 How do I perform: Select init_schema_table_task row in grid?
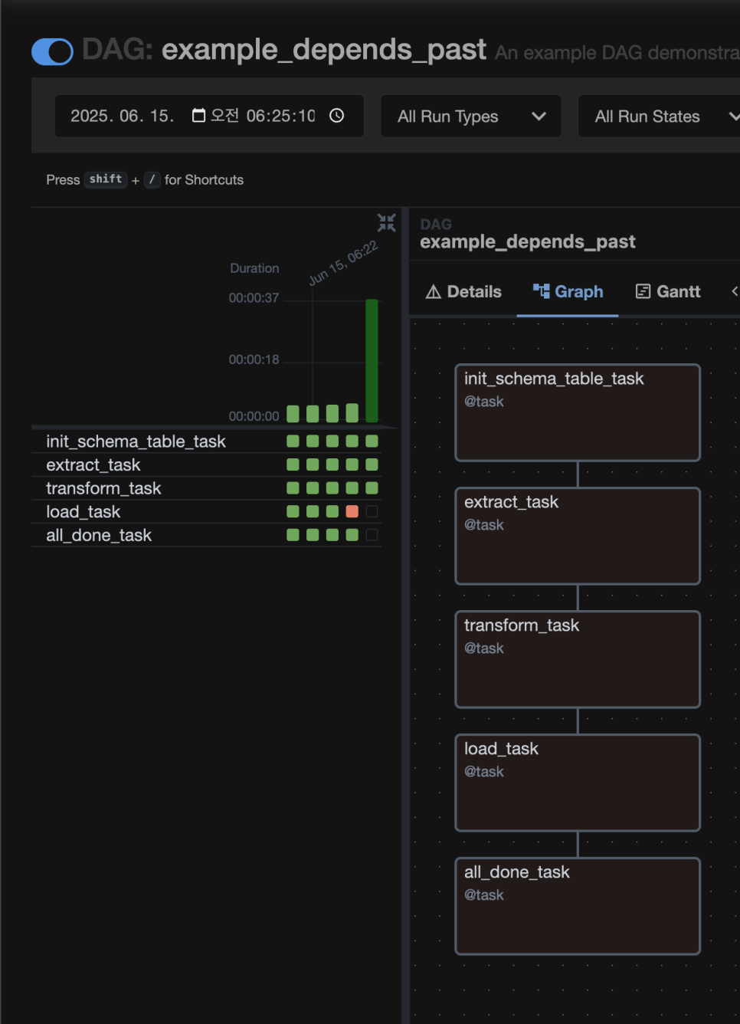point(207,441)
